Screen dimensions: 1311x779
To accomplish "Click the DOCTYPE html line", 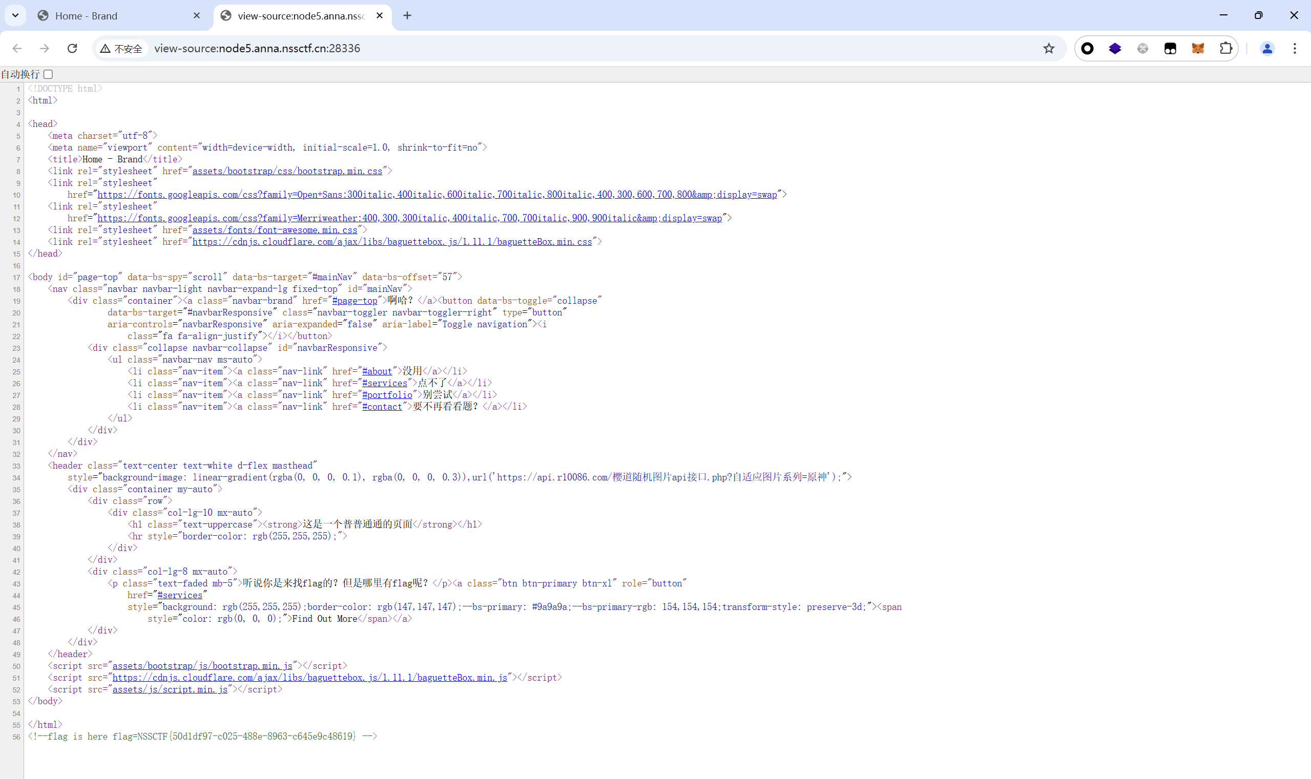I will (x=65, y=89).
